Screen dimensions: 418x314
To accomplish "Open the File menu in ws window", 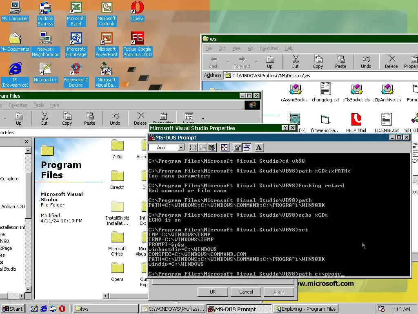I will 209,48.
